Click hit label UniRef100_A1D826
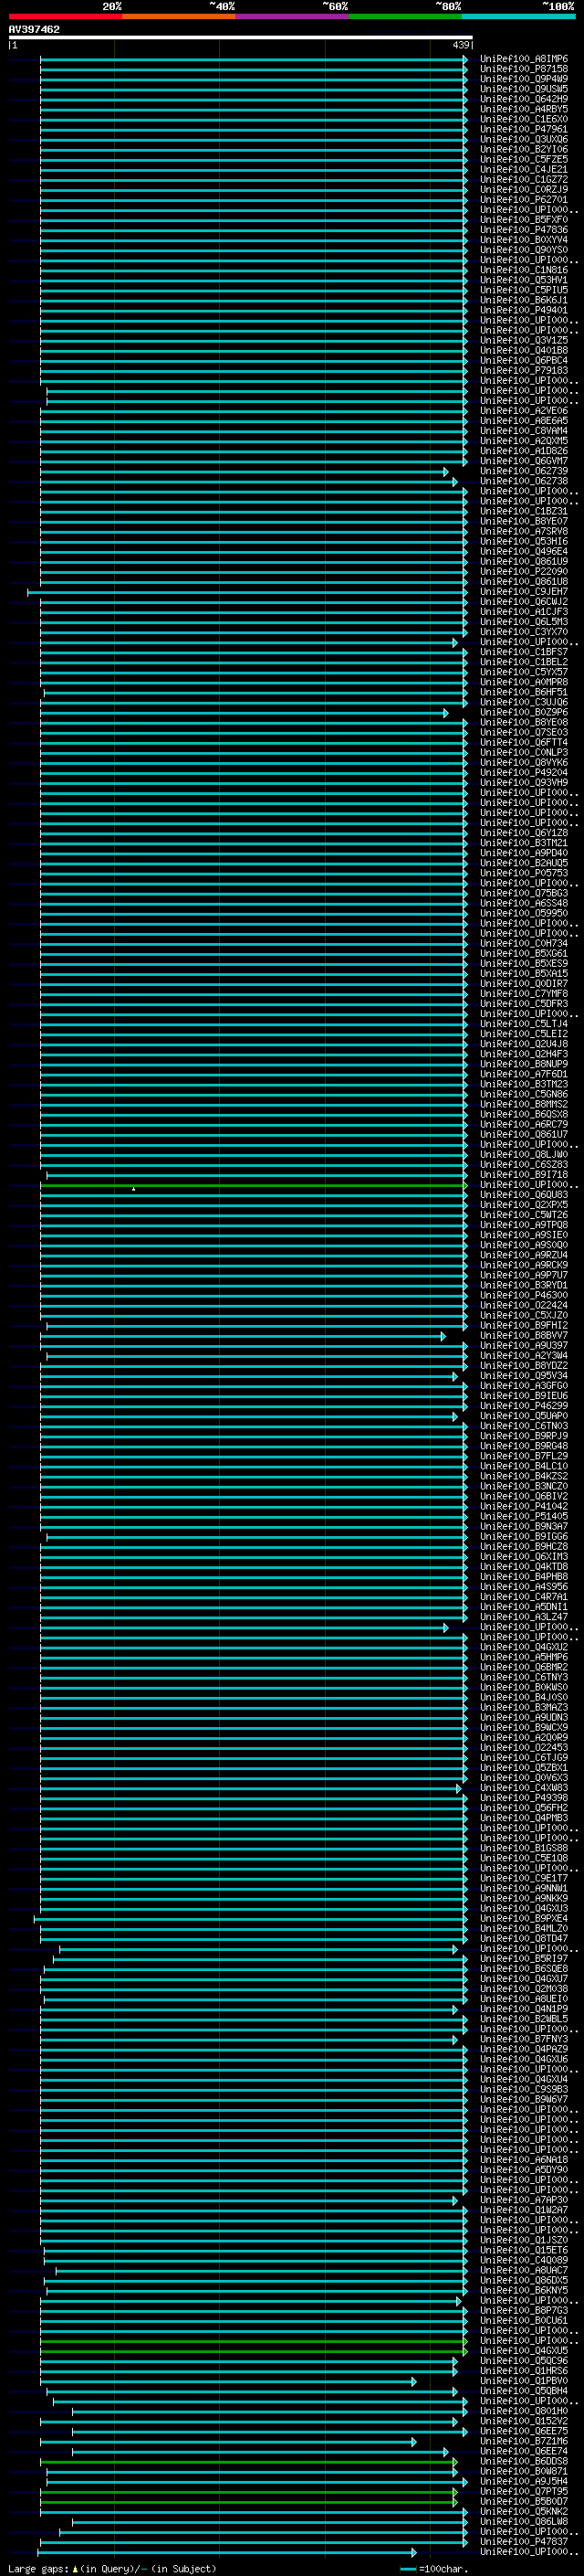Screen dimensions: 584x2576 click(523, 451)
